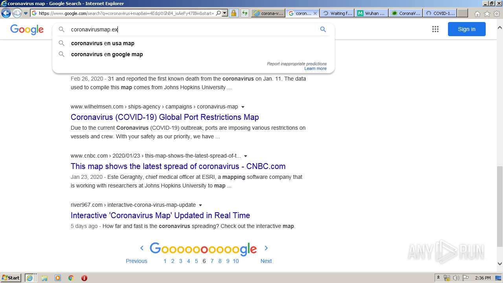Click inside the Google search box
This screenshot has width=503, height=283.
tap(193, 29)
